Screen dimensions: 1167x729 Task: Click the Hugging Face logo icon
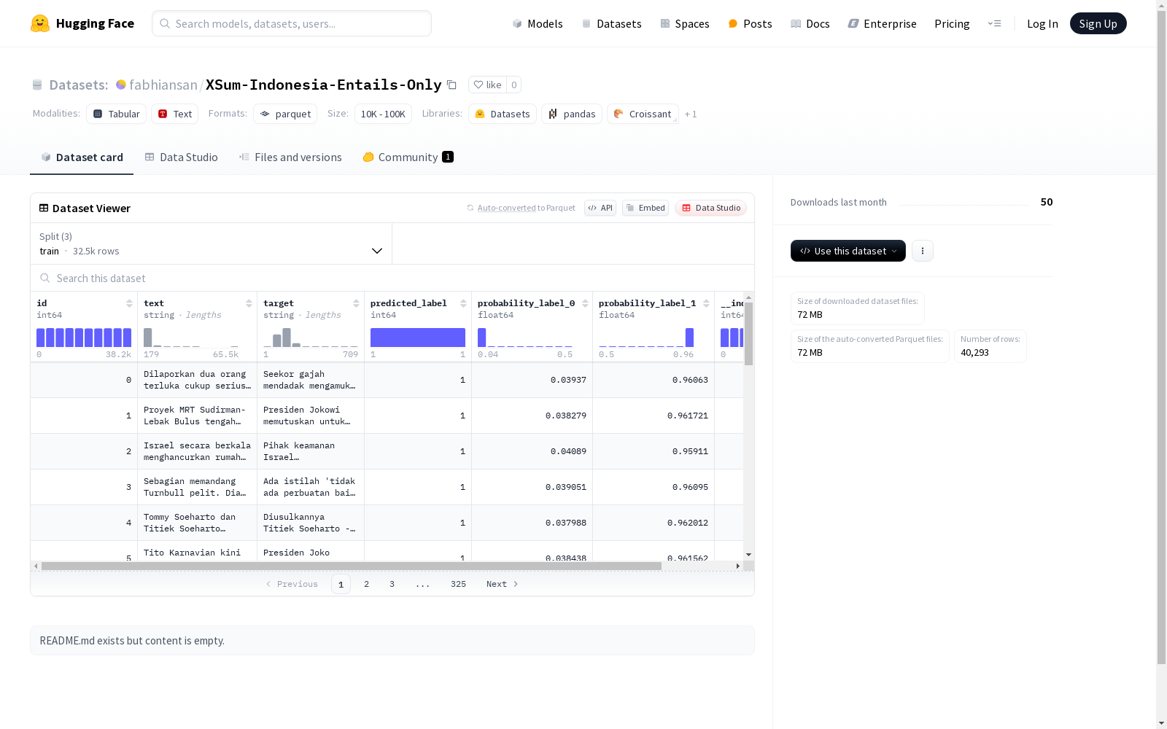click(40, 23)
